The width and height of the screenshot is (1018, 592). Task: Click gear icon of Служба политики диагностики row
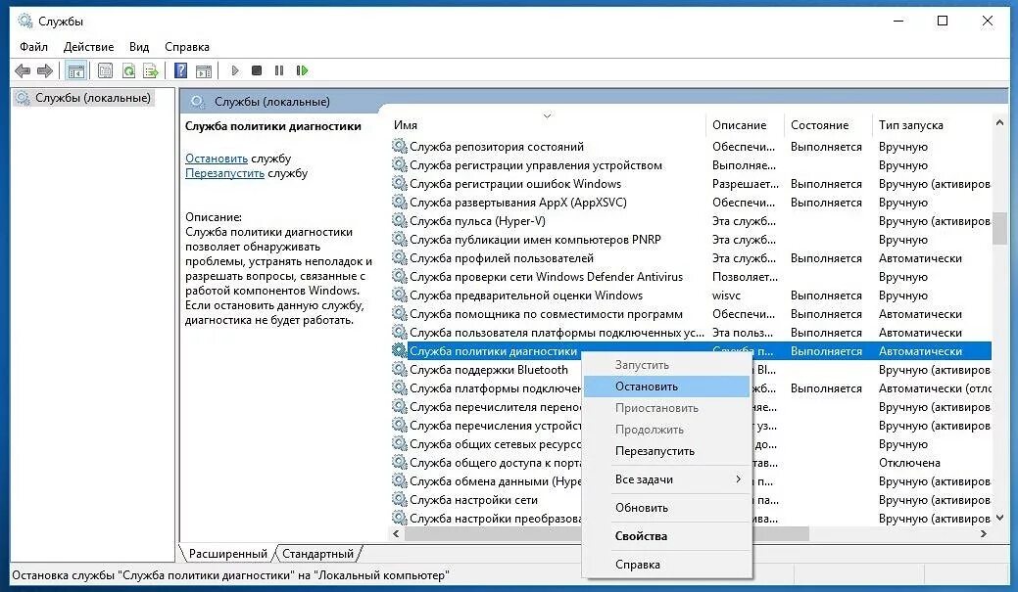coord(400,350)
